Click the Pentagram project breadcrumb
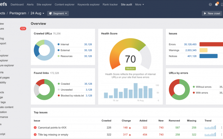 coord(18,13)
